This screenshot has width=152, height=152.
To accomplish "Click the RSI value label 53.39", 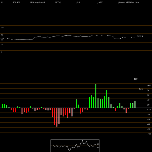I will coord(140,36).
